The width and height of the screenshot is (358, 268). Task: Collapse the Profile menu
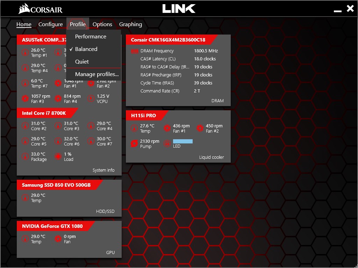coord(78,24)
